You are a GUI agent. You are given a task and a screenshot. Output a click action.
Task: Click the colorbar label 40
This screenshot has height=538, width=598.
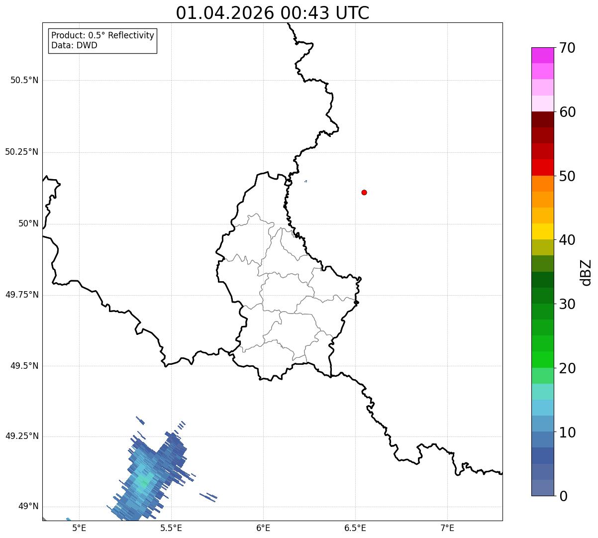[x=567, y=240]
